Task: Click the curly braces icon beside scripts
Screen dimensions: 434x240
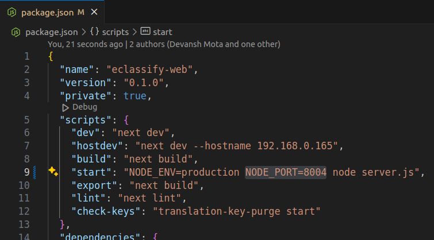Action: (x=95, y=32)
